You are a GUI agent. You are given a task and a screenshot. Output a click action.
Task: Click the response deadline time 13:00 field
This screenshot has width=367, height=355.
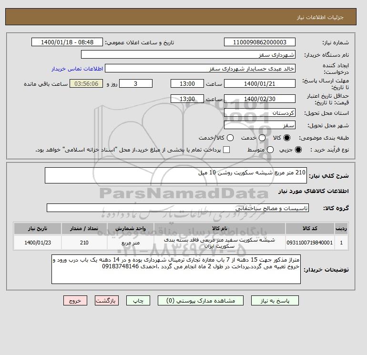[x=187, y=83]
